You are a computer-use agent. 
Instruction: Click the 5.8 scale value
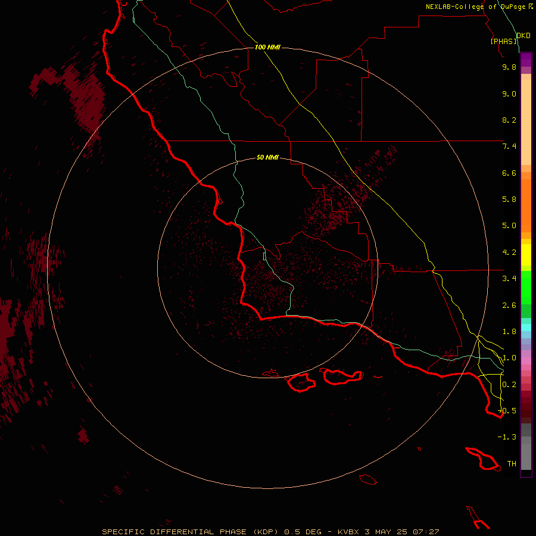(509, 200)
